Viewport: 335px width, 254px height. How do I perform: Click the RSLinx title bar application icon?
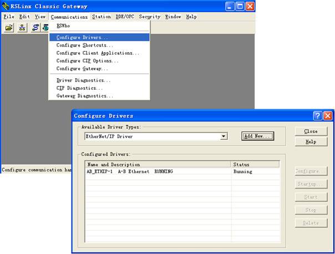pyautogui.click(x=6, y=6)
